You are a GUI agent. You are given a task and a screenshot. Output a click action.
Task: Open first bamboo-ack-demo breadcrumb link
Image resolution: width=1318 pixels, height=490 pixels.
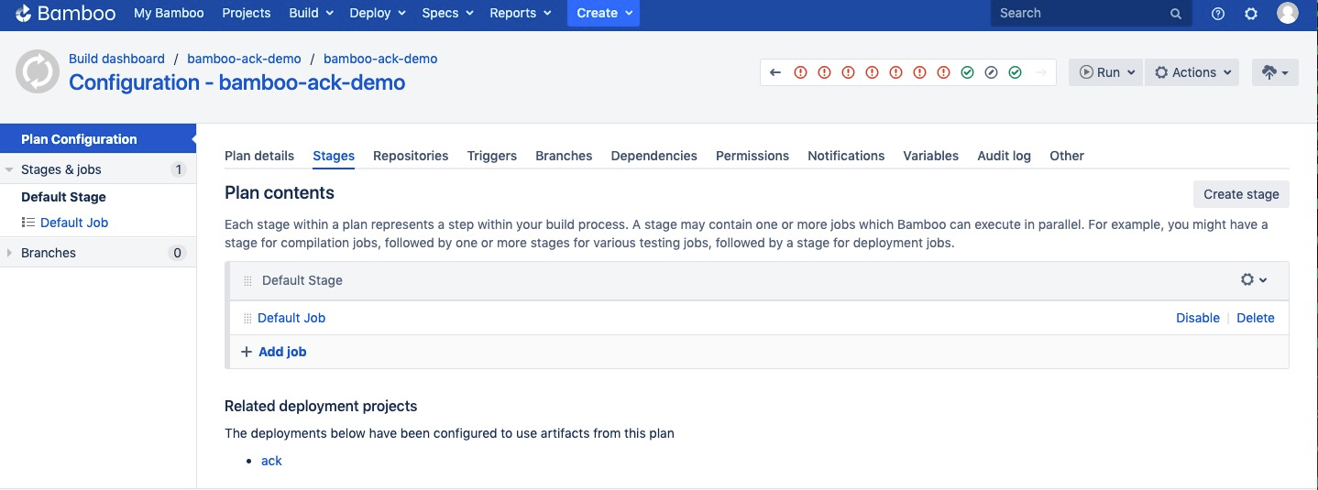tap(244, 59)
